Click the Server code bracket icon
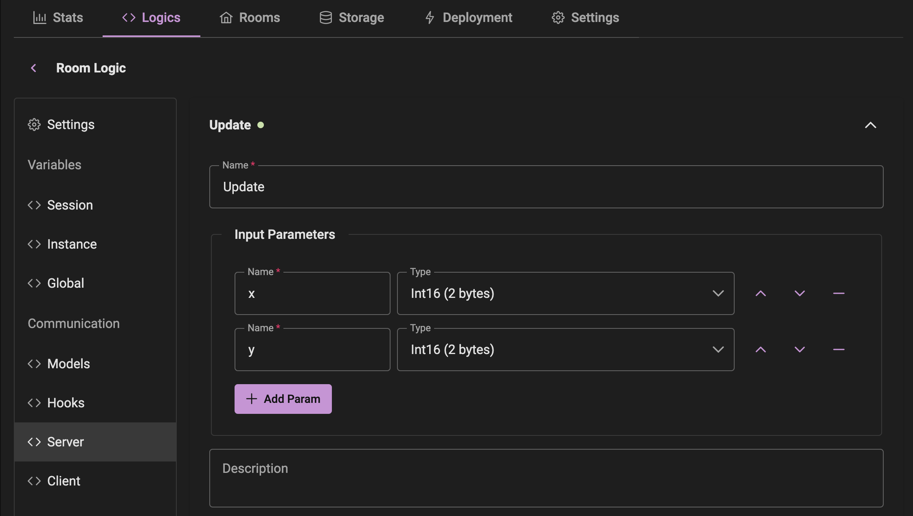This screenshot has height=516, width=913. click(34, 442)
